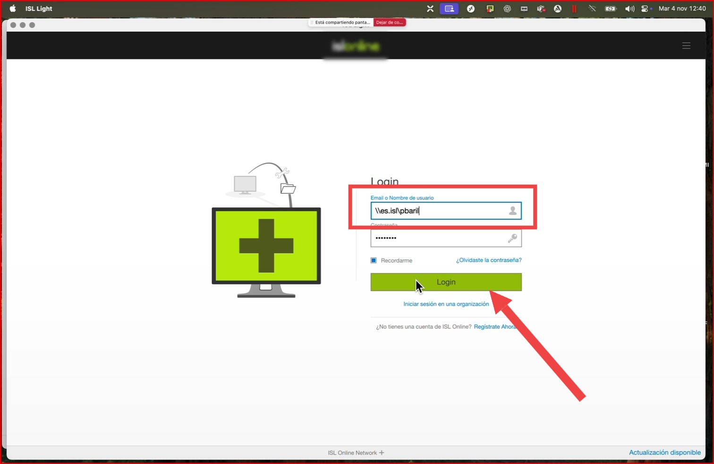The image size is (714, 464).
Task: Open the Wi-Fi status menu
Action: pyautogui.click(x=592, y=9)
